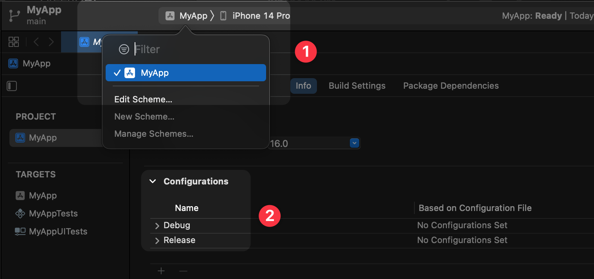Click the filter icon in scheme popup

tap(124, 49)
